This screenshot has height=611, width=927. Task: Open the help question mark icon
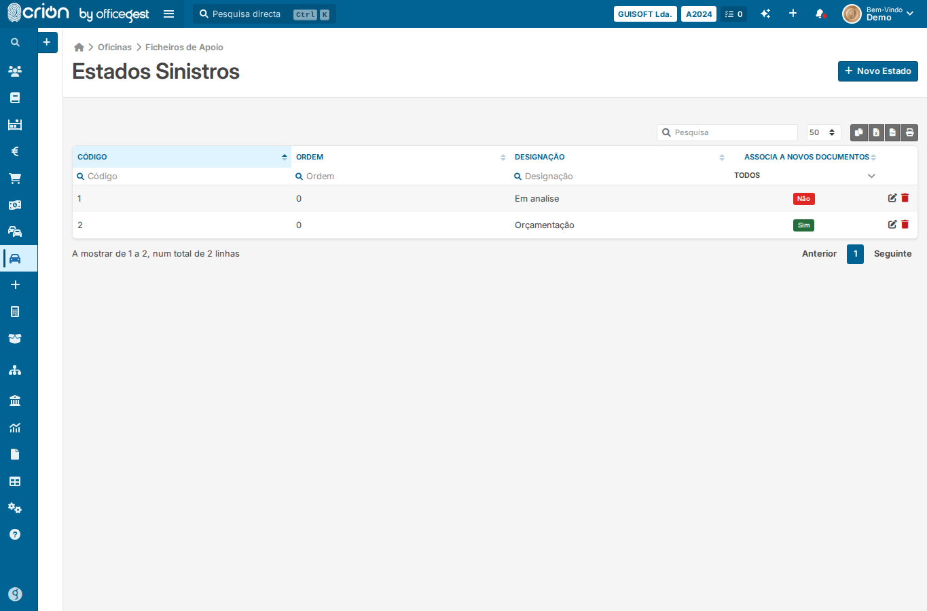coord(15,534)
